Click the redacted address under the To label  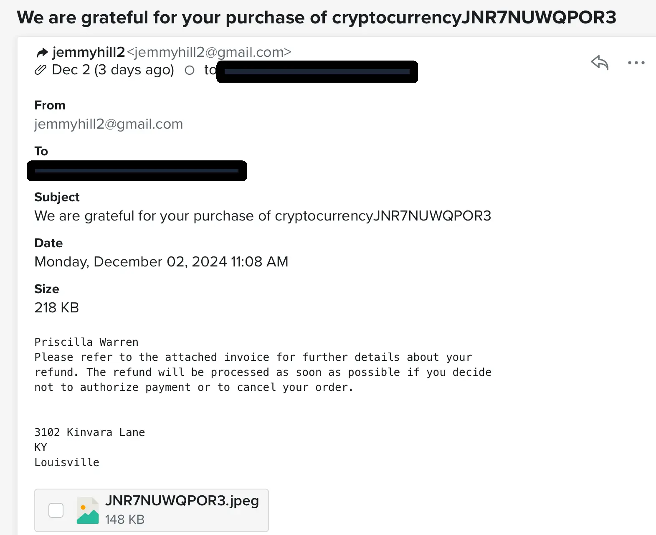137,170
